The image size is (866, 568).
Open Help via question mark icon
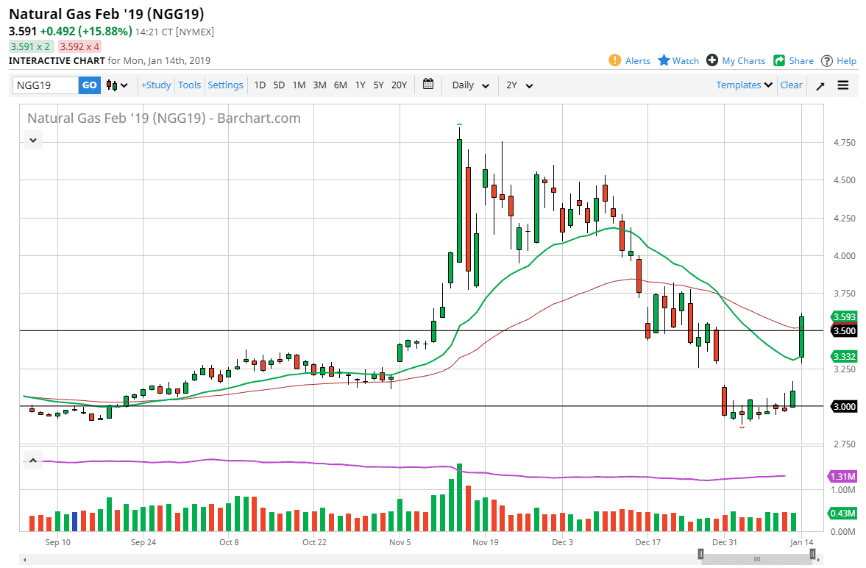pos(827,60)
